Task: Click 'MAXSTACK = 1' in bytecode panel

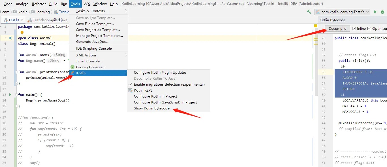Action: (x=354, y=106)
